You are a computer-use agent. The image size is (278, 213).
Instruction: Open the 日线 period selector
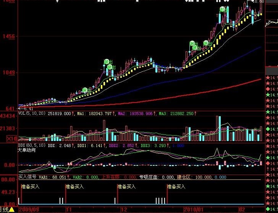tap(4, 210)
